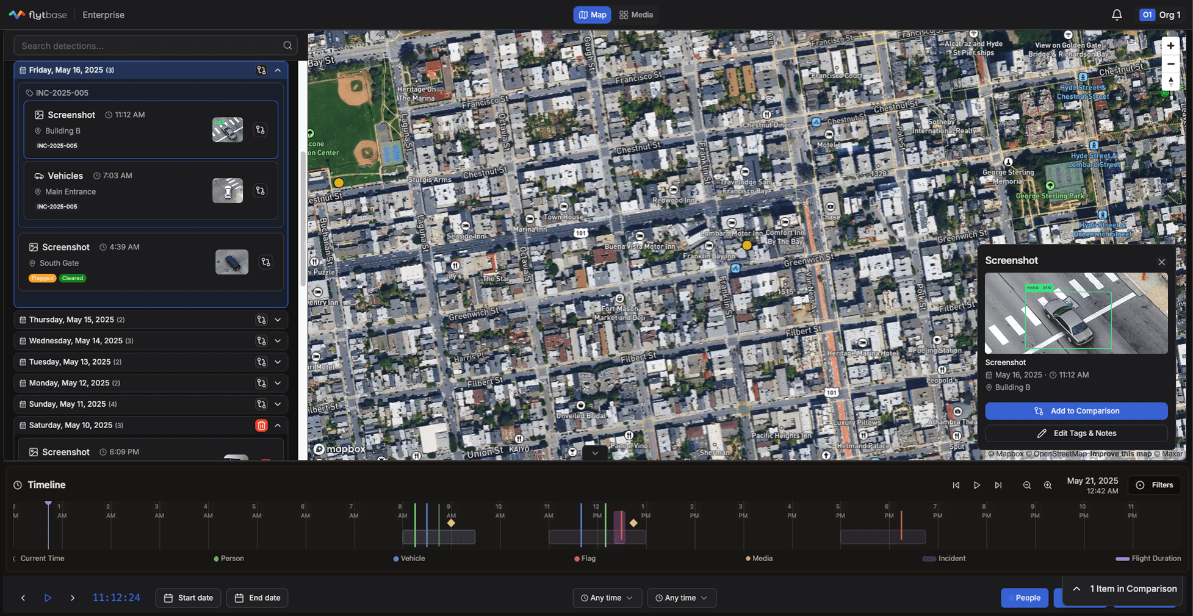Open the notifications bell
This screenshot has height=616, width=1193.
point(1116,15)
